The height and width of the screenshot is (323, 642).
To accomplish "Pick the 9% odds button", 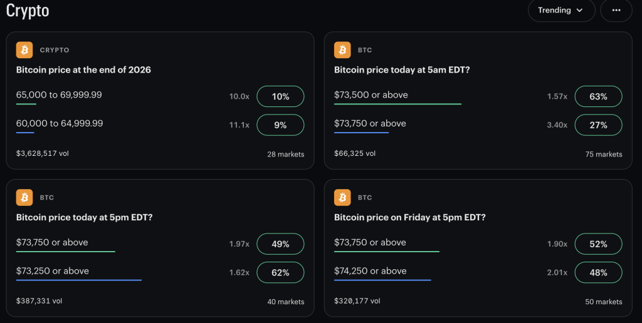I will tap(280, 125).
